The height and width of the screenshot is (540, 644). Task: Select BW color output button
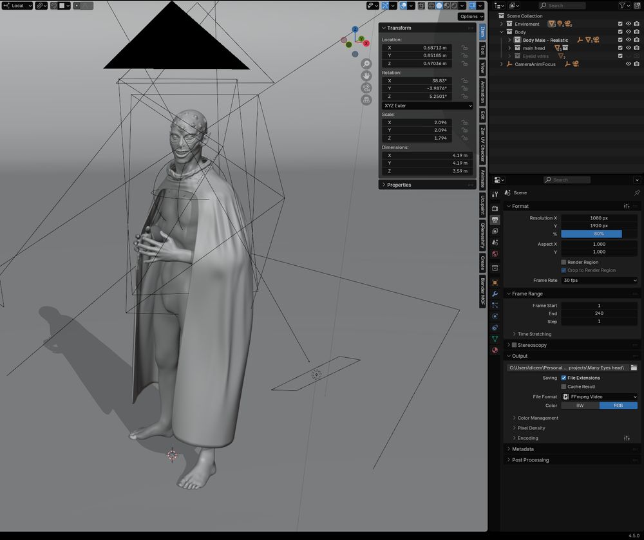click(580, 405)
